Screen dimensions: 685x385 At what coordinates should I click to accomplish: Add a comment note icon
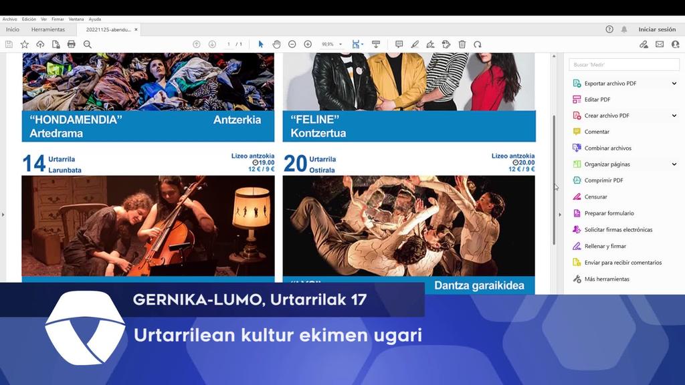pyautogui.click(x=399, y=44)
